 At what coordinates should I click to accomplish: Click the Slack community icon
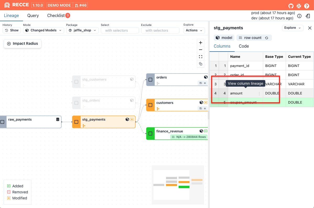(x=299, y=5)
